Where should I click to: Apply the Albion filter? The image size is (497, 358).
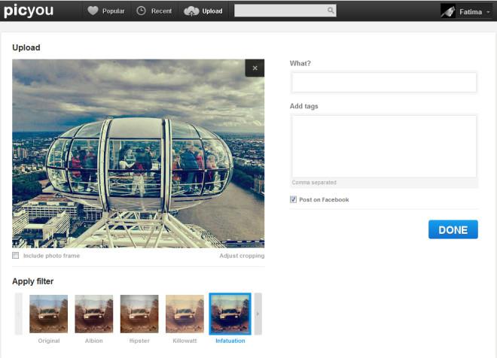[94, 314]
